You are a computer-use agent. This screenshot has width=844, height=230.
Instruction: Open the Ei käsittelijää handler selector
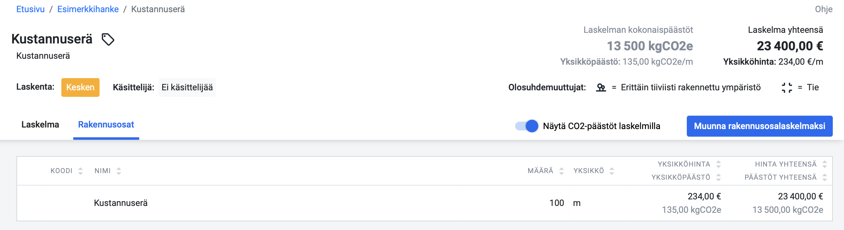[x=187, y=87]
